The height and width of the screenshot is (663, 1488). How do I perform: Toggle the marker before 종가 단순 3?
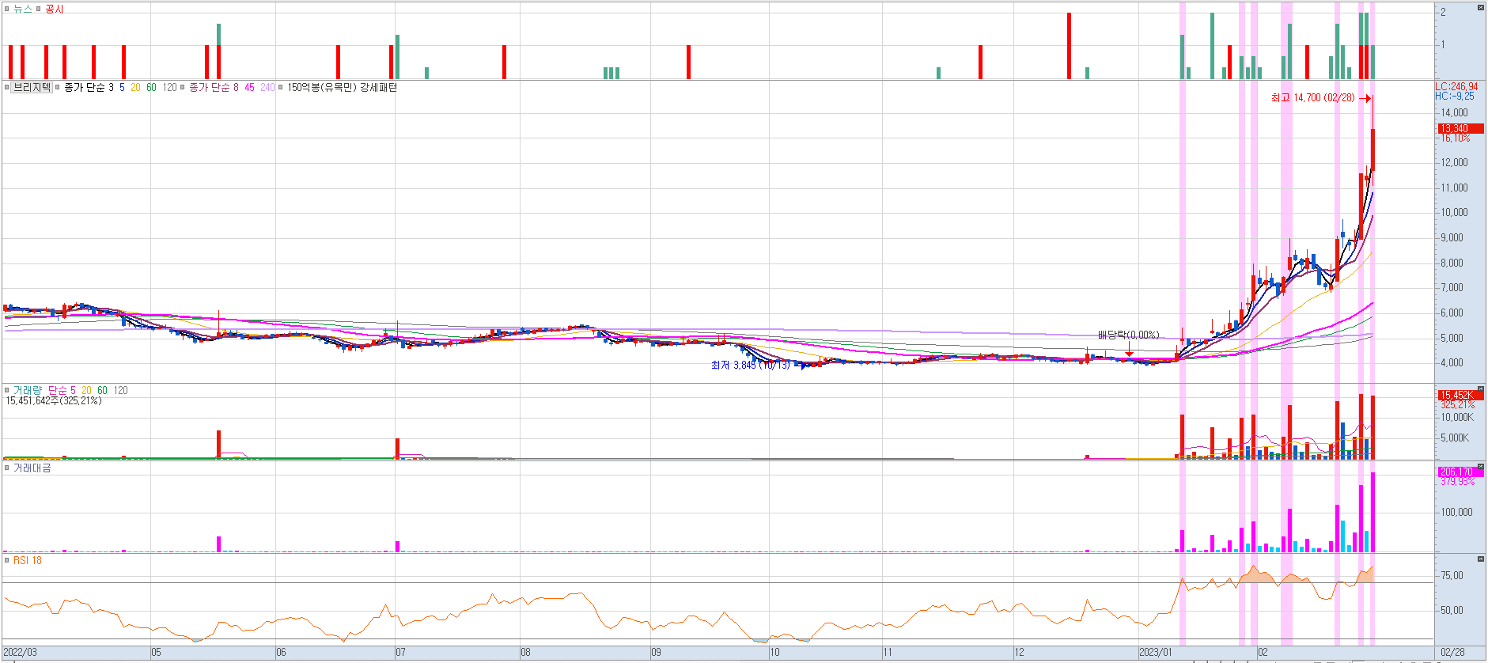coord(58,88)
